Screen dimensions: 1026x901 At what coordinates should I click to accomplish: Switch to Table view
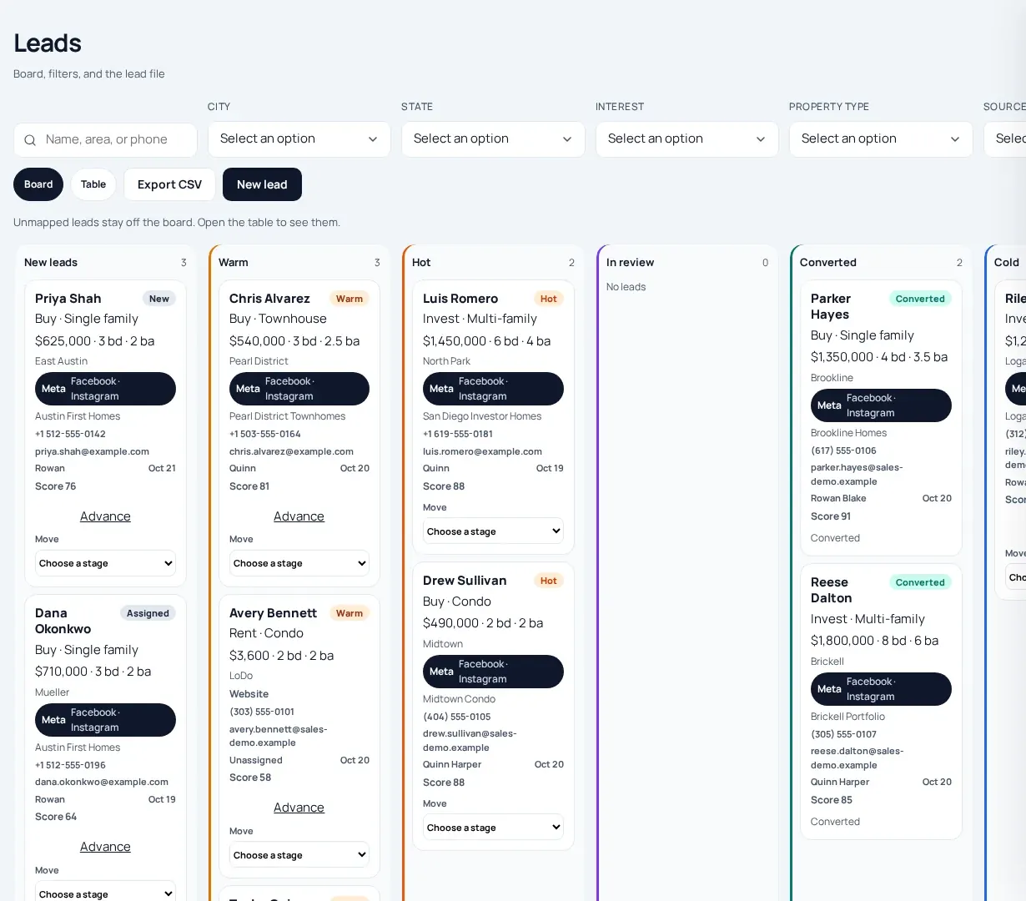point(93,184)
